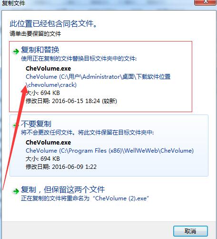Click the 使用正在复制的文件替换目标文件夹中的文件 description
This screenshot has height=239, width=217.
(79, 59)
